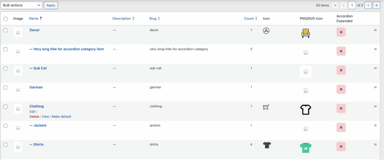384x160 pixels.
Task: Tick the checkbox for Jackets row
Action: point(6,126)
